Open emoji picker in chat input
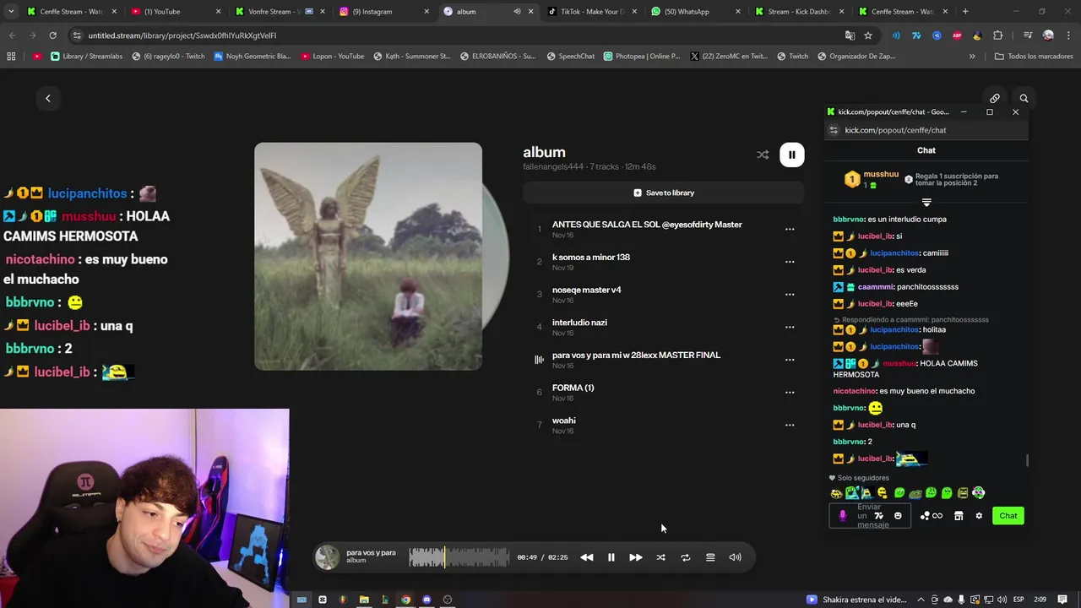 (898, 516)
